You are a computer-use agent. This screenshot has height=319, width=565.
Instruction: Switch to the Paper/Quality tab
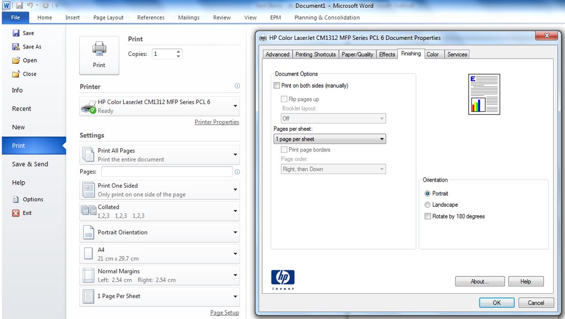(x=357, y=54)
